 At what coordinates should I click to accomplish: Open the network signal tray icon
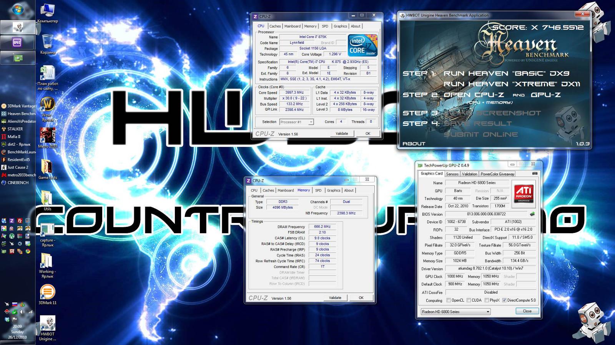coord(30,312)
